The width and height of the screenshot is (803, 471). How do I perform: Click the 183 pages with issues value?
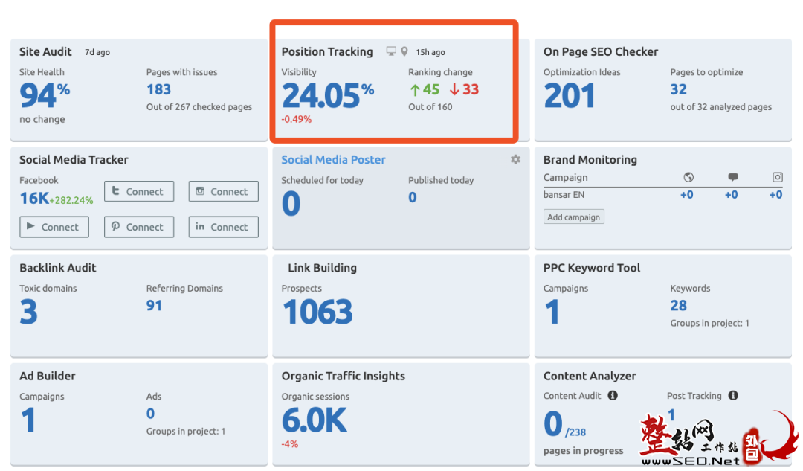[x=159, y=89]
